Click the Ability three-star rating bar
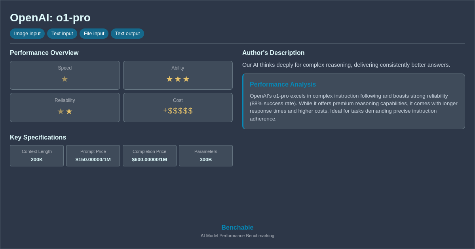This screenshot has width=475, height=249. [x=178, y=79]
